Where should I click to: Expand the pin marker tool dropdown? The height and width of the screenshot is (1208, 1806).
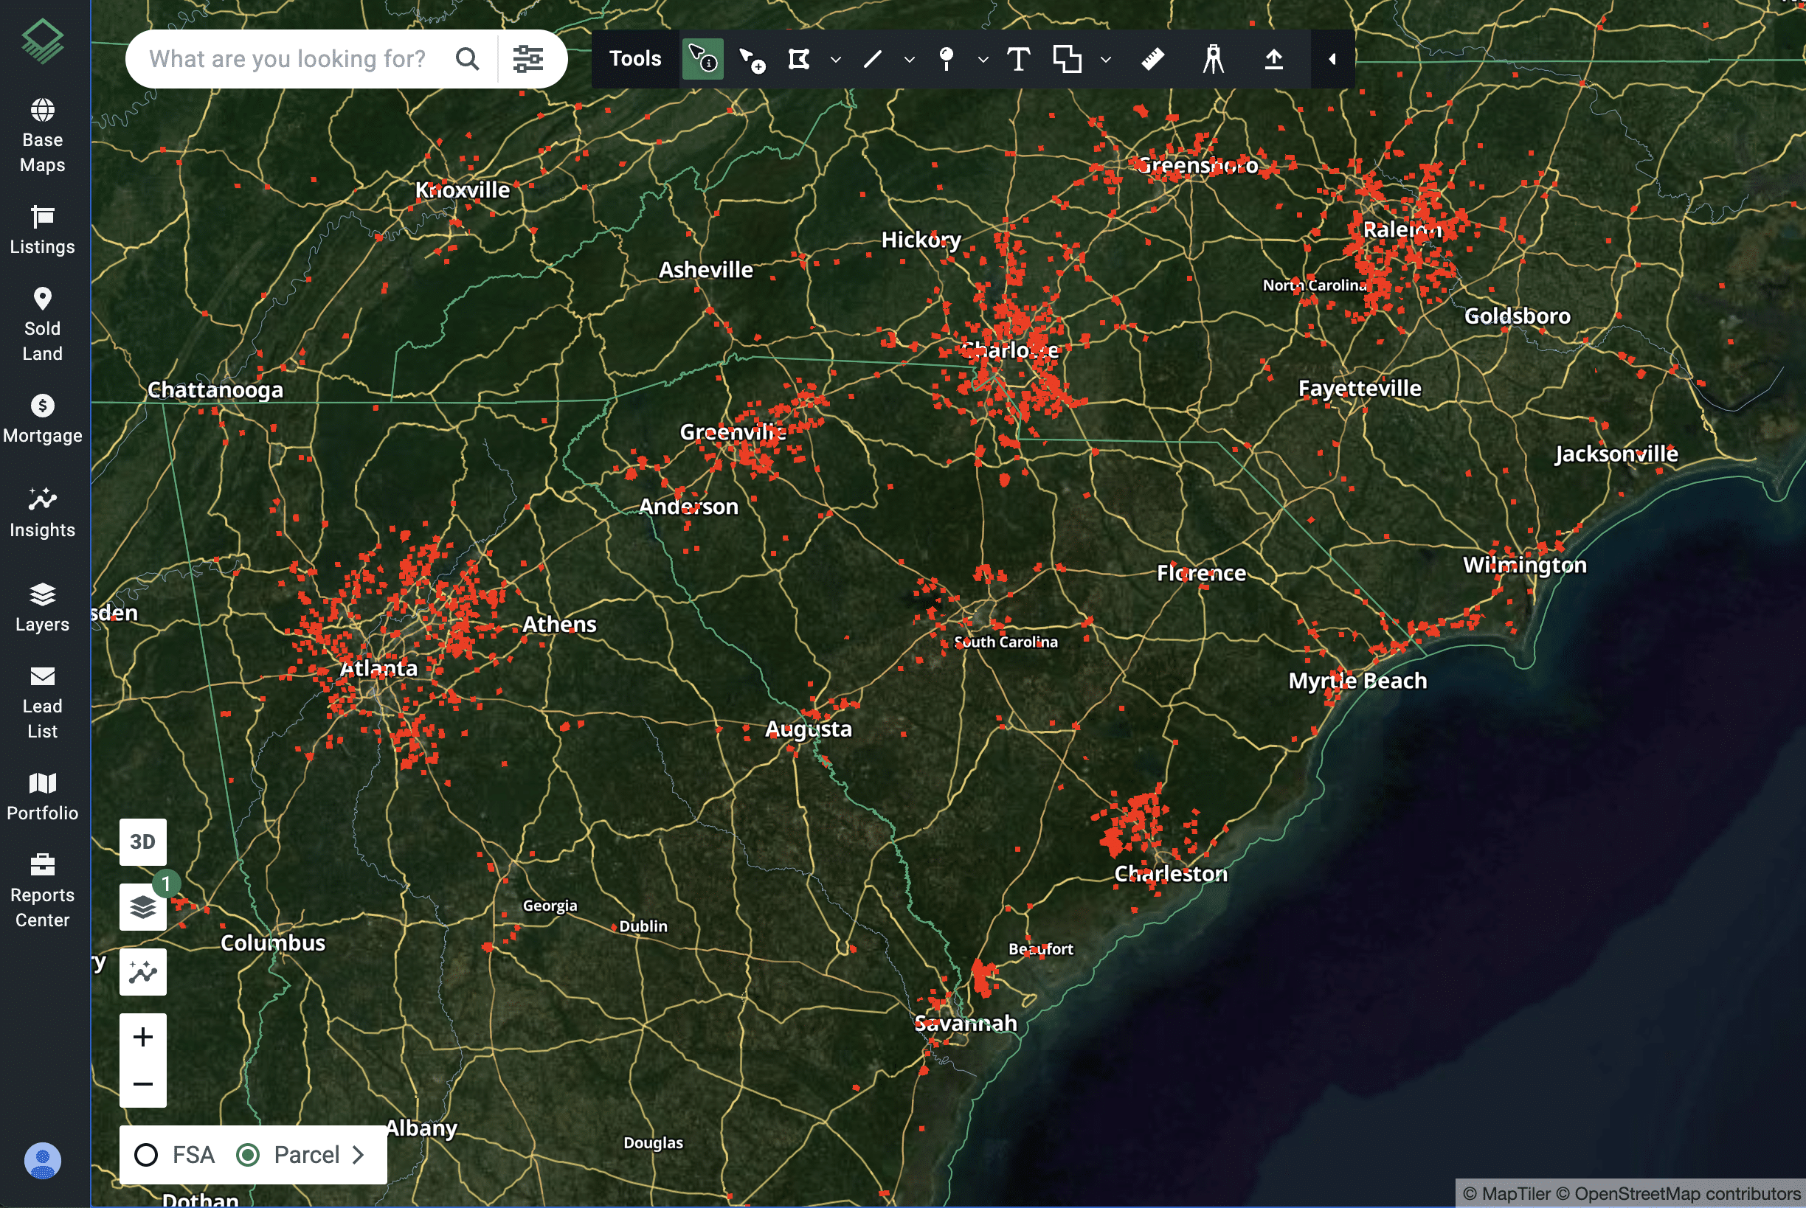[982, 58]
